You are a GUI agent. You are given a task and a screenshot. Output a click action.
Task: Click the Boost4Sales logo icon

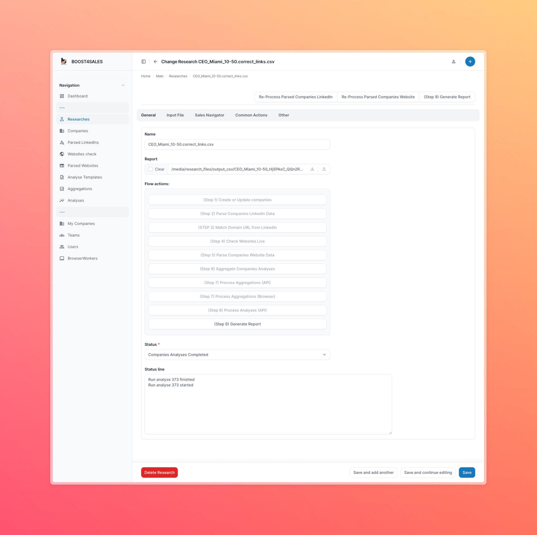pyautogui.click(x=64, y=61)
